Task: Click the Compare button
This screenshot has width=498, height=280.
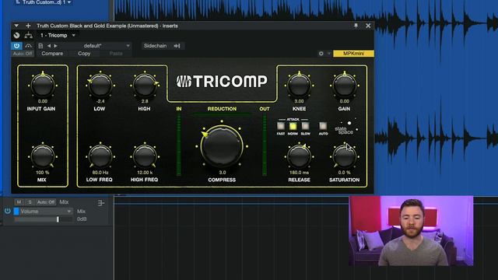Action: pyautogui.click(x=52, y=54)
